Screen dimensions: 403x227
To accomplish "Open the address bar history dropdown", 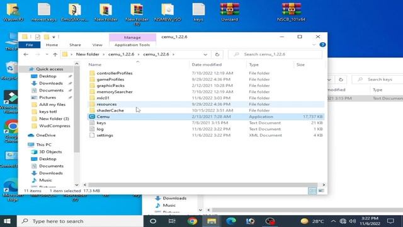I will click(205, 54).
